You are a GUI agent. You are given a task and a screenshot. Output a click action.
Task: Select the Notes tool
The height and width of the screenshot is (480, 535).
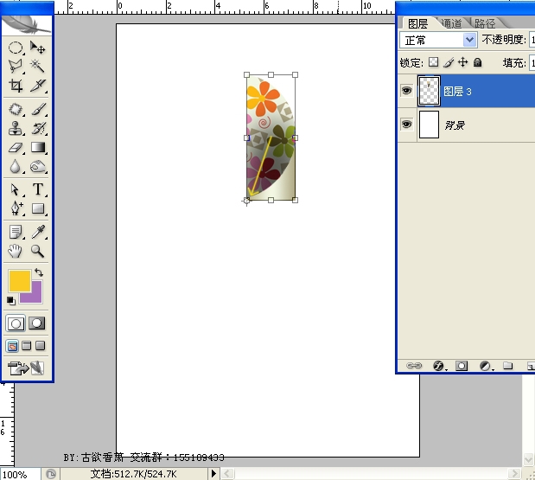pos(16,232)
